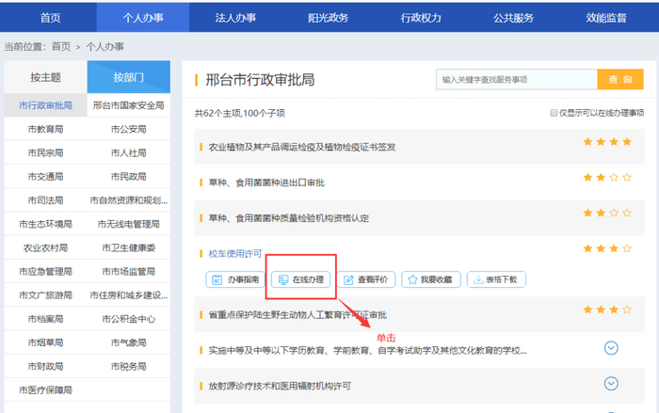Viewport: 659px width, 413px height.
Task: Select 市卫生健康委 department
Action: 129,247
